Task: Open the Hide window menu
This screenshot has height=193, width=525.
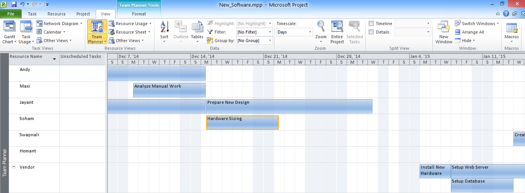Action: 465,41
